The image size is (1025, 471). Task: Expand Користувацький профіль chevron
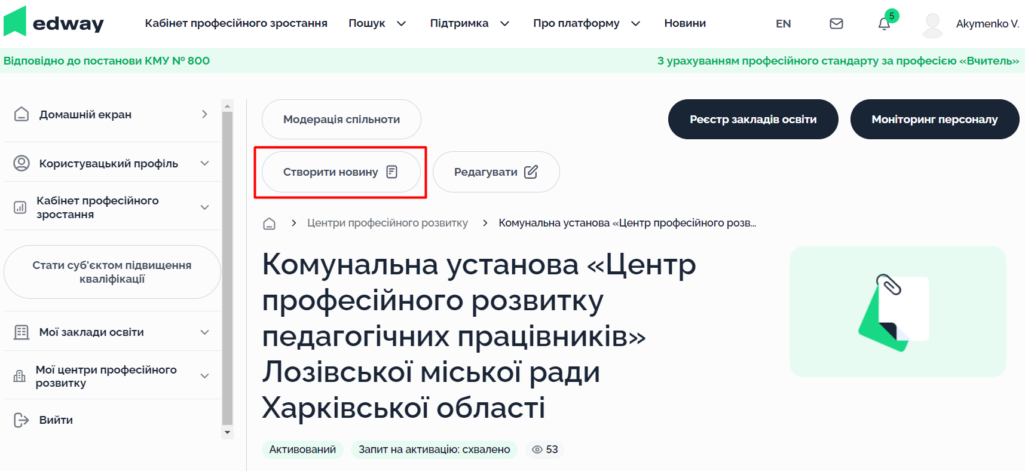pyautogui.click(x=204, y=163)
